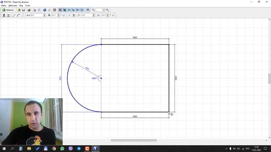The image size is (271, 152).
Task: Toggle the green snap-to-grid icon
Action: coord(65,10)
